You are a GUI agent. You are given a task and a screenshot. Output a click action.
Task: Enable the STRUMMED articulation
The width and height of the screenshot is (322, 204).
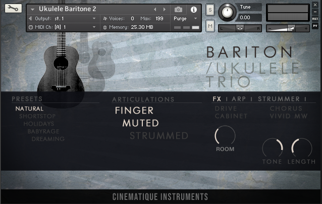pyautogui.click(x=159, y=136)
